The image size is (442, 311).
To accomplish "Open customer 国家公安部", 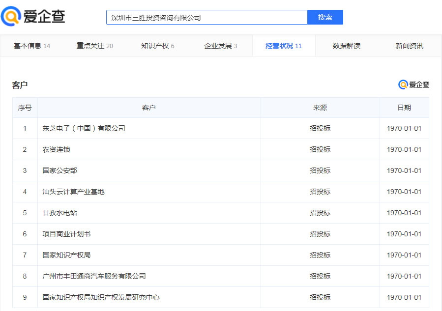I will [60, 170].
